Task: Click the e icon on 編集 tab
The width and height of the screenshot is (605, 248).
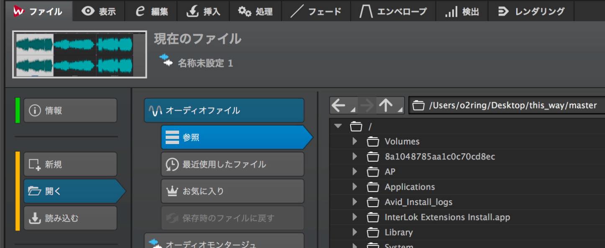Action: tap(140, 11)
